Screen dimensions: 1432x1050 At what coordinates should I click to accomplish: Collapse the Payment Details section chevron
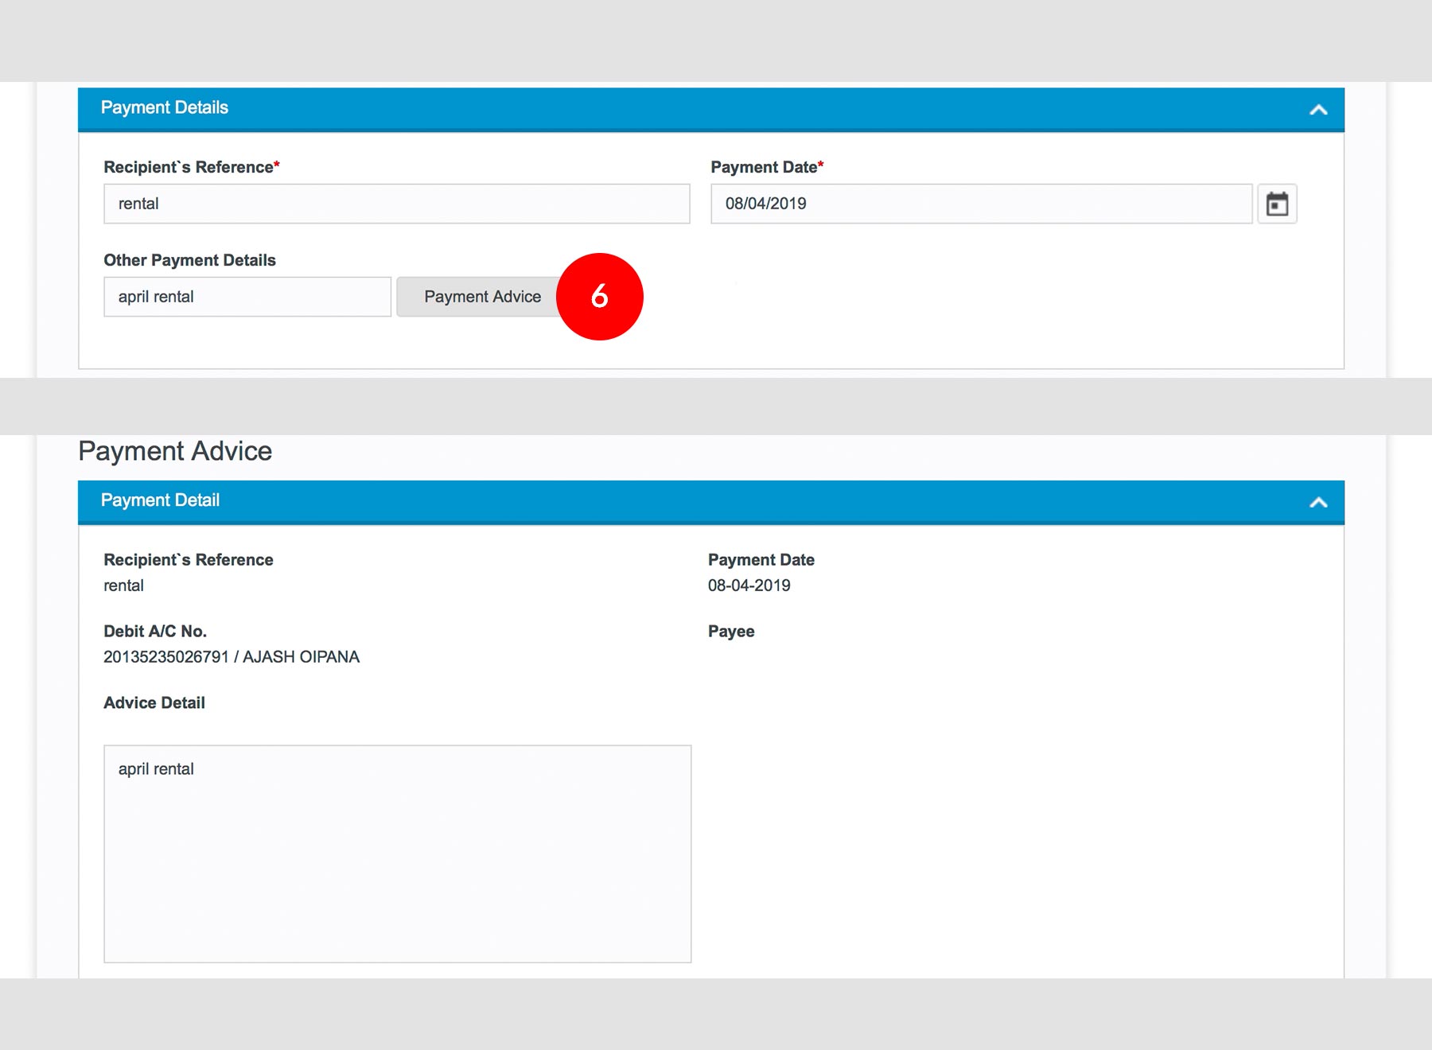pyautogui.click(x=1318, y=110)
